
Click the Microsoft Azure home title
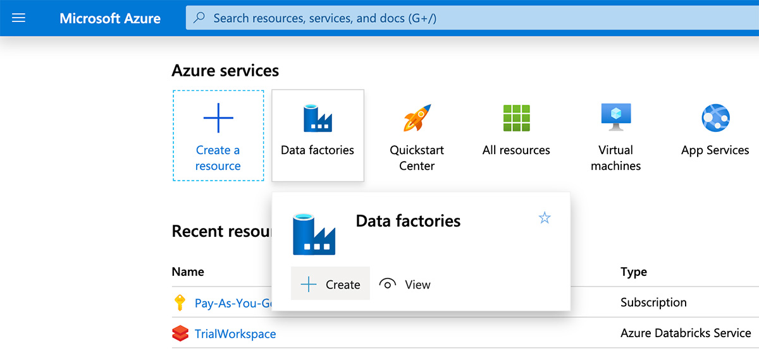110,18
